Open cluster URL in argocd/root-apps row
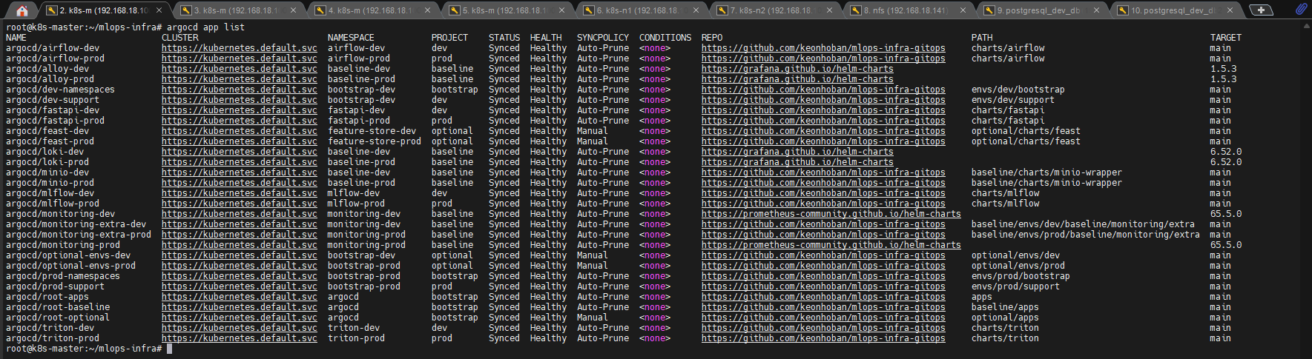Screen dimensions: 1312x359 pos(239,297)
